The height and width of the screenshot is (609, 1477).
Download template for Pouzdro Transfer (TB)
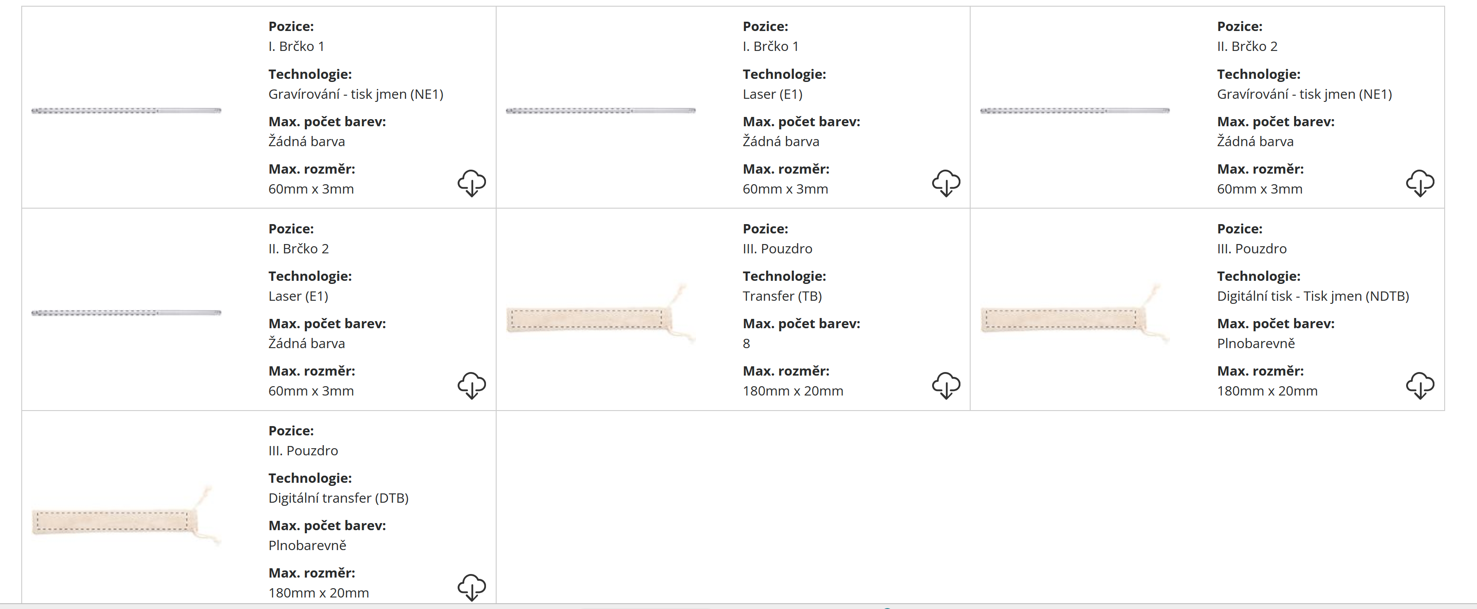[945, 385]
